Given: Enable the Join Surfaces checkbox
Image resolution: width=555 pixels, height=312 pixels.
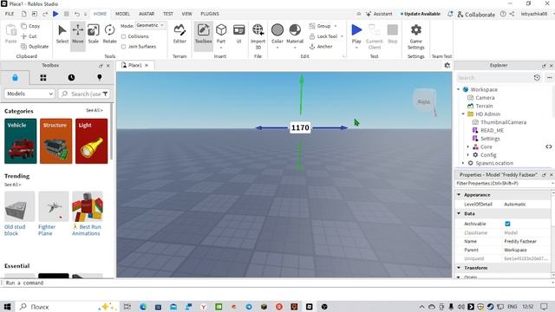Looking at the screenshot, I should 123,46.
